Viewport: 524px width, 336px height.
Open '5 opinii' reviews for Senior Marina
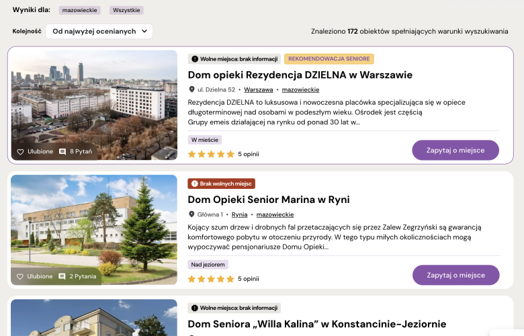pyautogui.click(x=249, y=279)
